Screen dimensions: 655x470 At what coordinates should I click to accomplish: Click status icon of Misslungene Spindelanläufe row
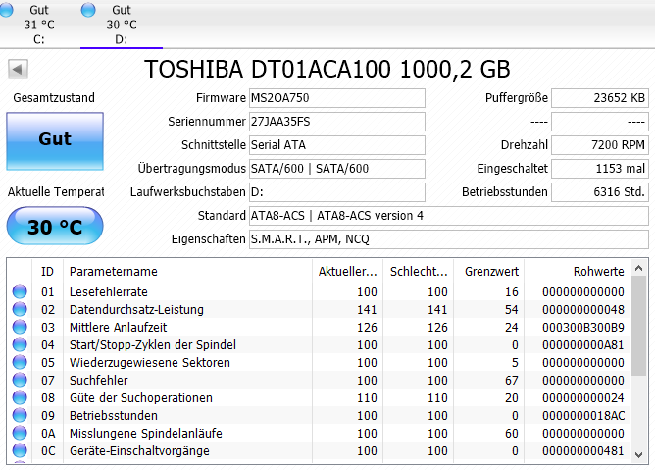(20, 433)
